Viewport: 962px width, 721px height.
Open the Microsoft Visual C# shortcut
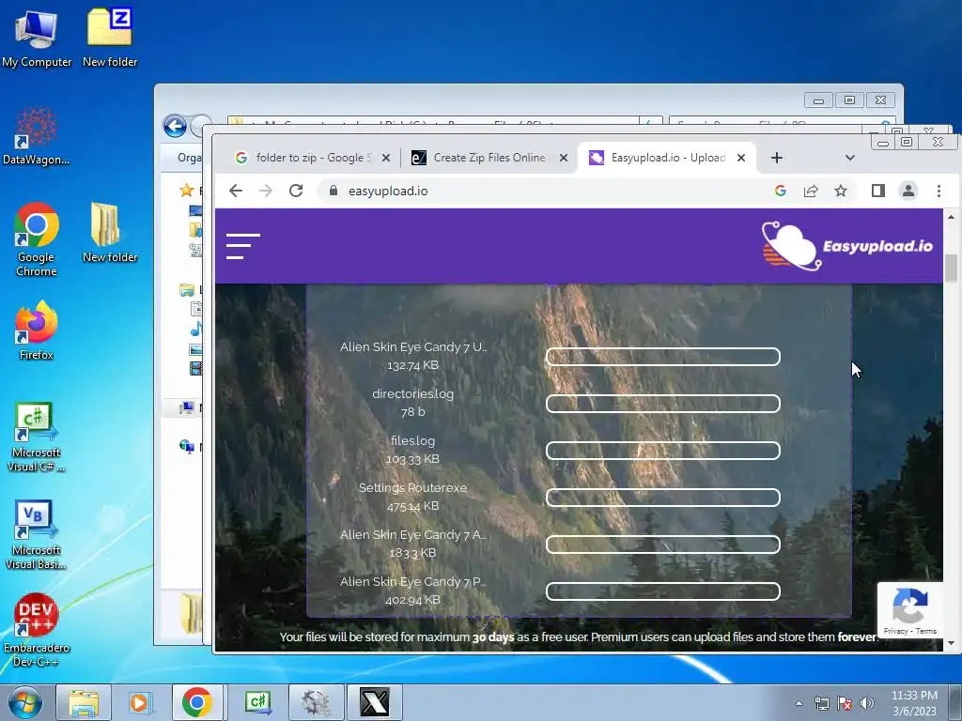pyautogui.click(x=37, y=437)
